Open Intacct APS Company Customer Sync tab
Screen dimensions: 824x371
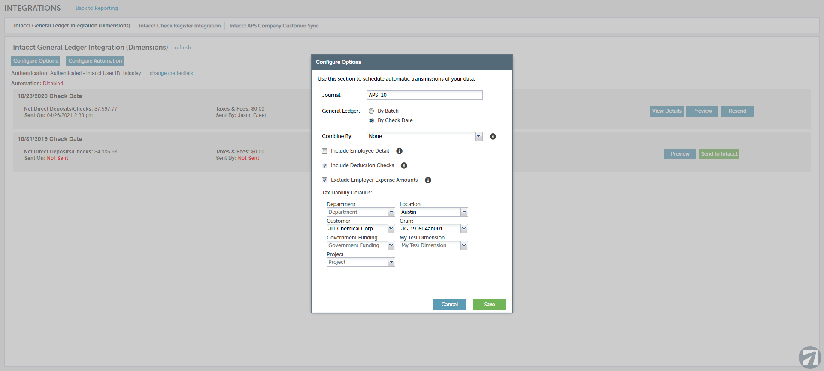point(274,26)
